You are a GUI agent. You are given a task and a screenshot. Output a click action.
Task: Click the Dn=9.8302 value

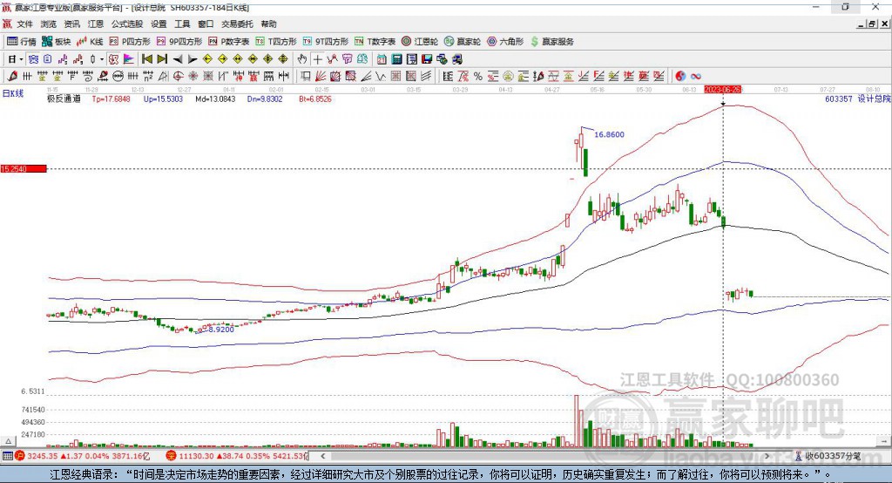coord(265,99)
